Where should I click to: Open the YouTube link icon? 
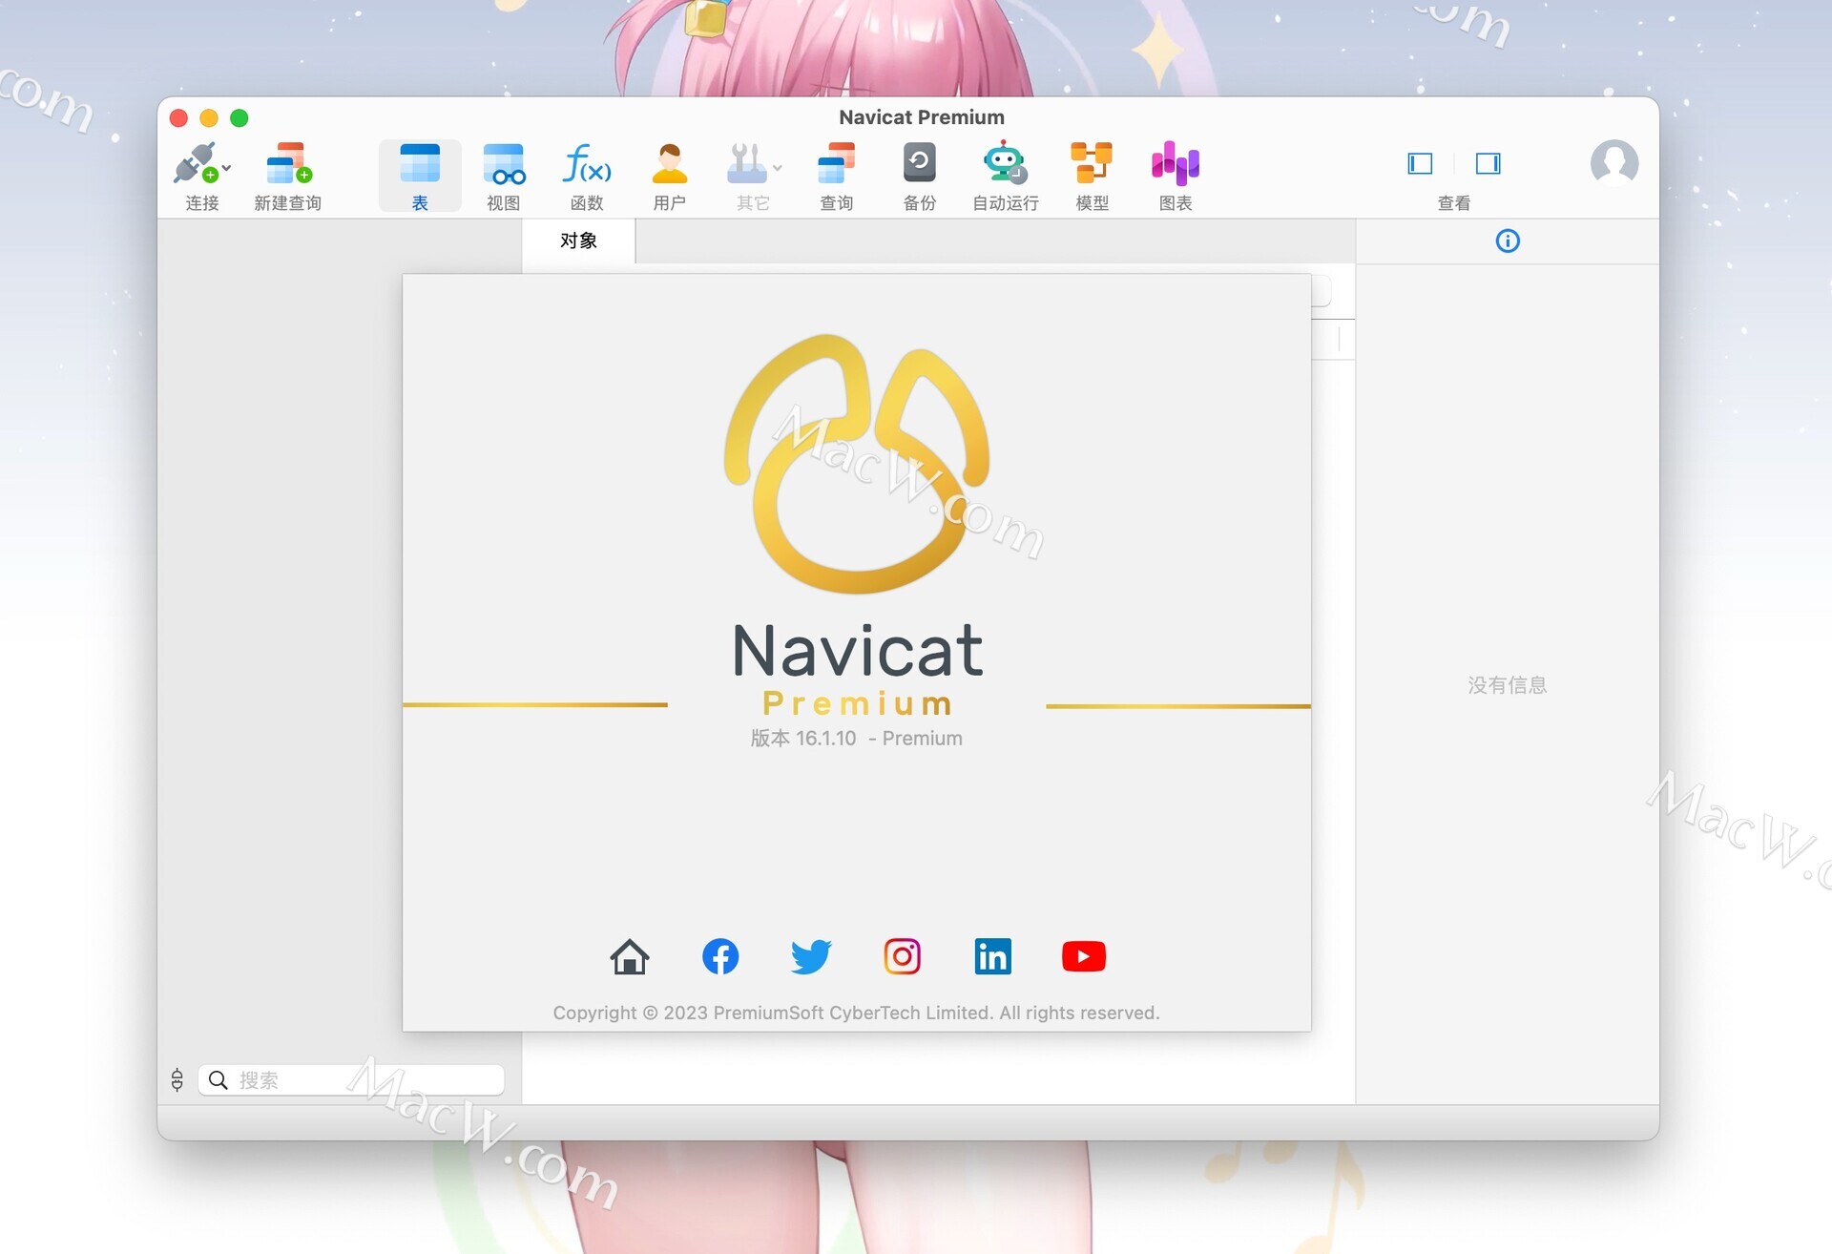pos(1084,956)
